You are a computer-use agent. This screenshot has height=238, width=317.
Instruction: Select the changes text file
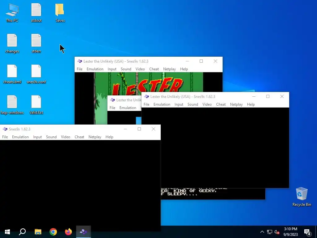point(12,44)
